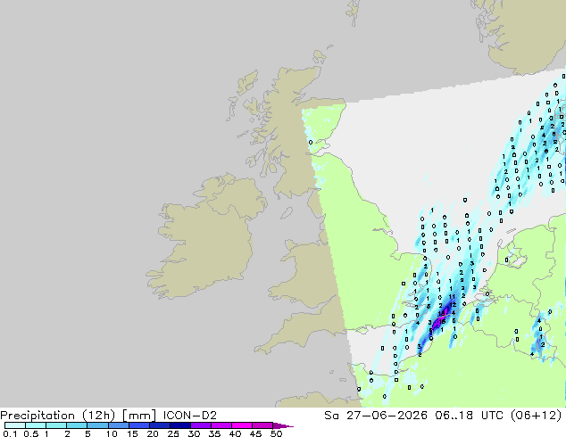This screenshot has height=437, width=566.
Task: Click the 10–15 mm legend color swatch
Action: [x=119, y=425]
